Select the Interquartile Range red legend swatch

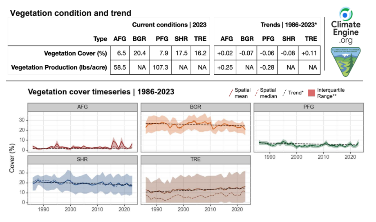coord(315,93)
